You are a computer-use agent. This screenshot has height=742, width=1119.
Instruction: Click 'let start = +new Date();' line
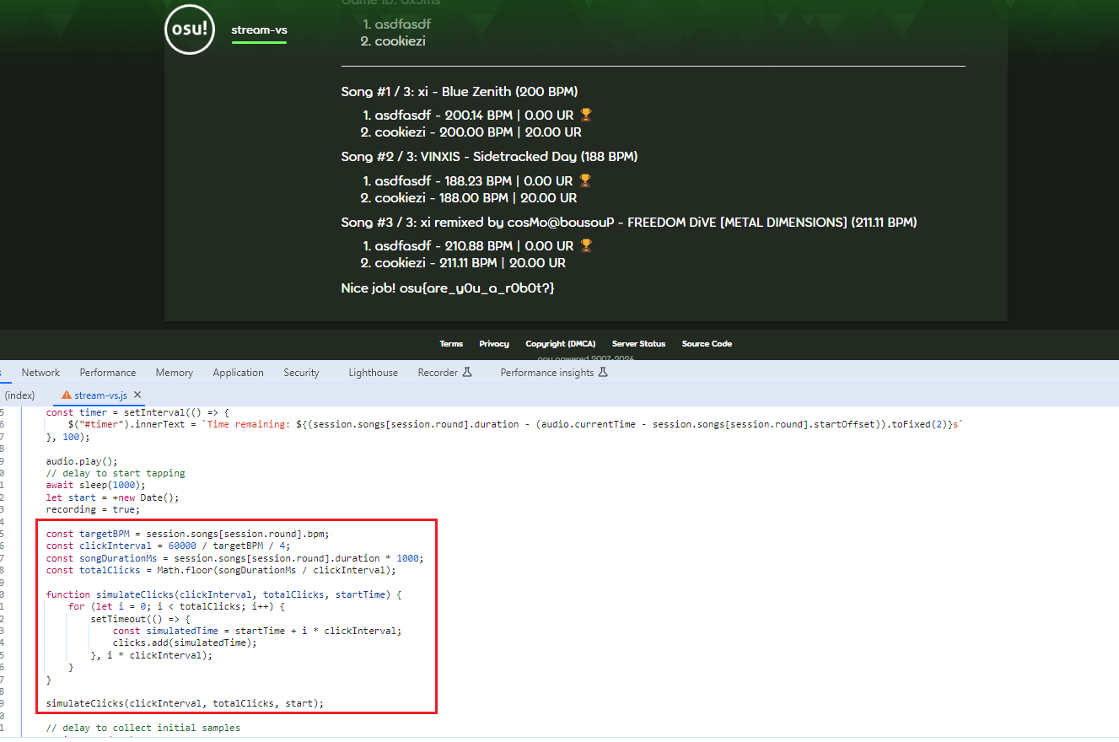pyautogui.click(x=112, y=497)
